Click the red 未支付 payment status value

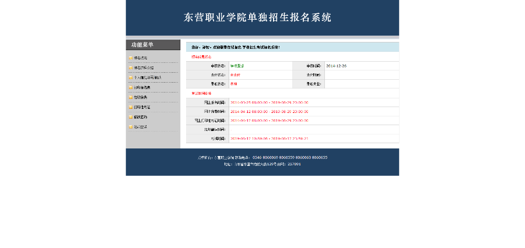[236, 75]
